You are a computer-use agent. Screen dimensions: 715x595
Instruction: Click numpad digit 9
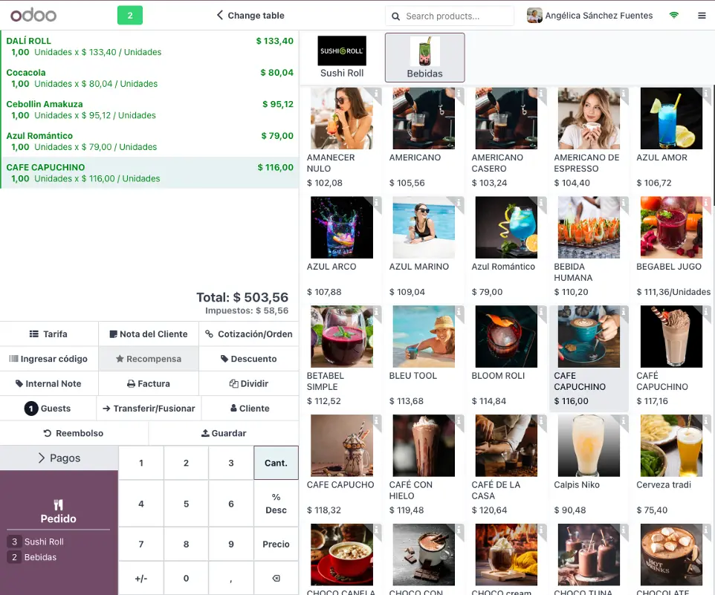pos(230,544)
